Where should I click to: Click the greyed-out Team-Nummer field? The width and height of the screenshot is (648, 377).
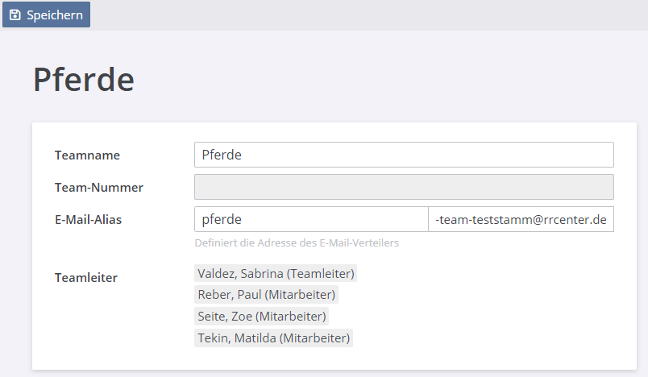[404, 187]
